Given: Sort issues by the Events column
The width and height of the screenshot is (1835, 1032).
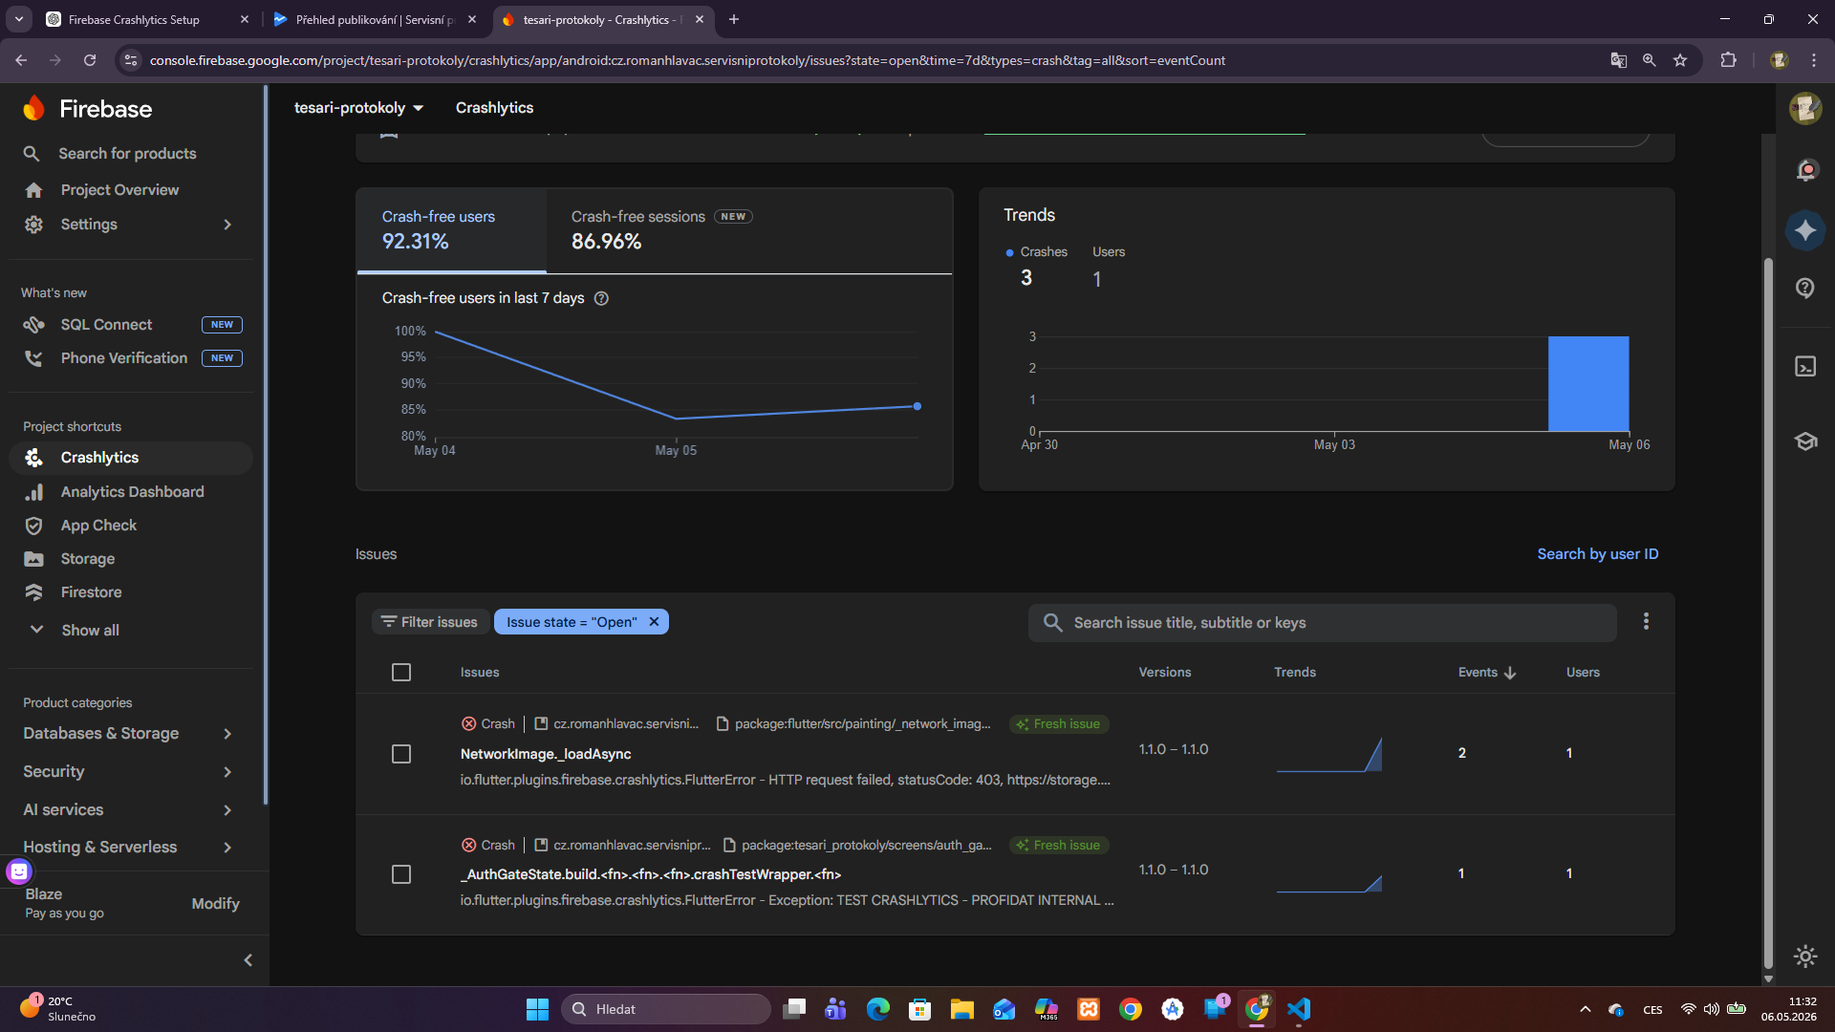Looking at the screenshot, I should [1487, 673].
